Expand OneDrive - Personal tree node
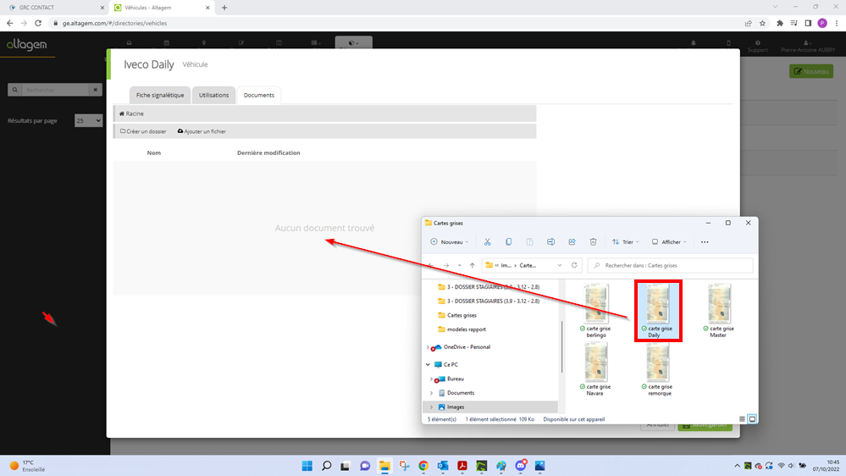846x476 pixels. (428, 347)
